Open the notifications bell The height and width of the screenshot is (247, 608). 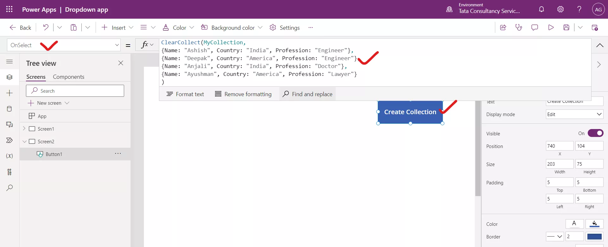pos(541,9)
